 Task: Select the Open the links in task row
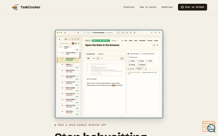(68, 60)
